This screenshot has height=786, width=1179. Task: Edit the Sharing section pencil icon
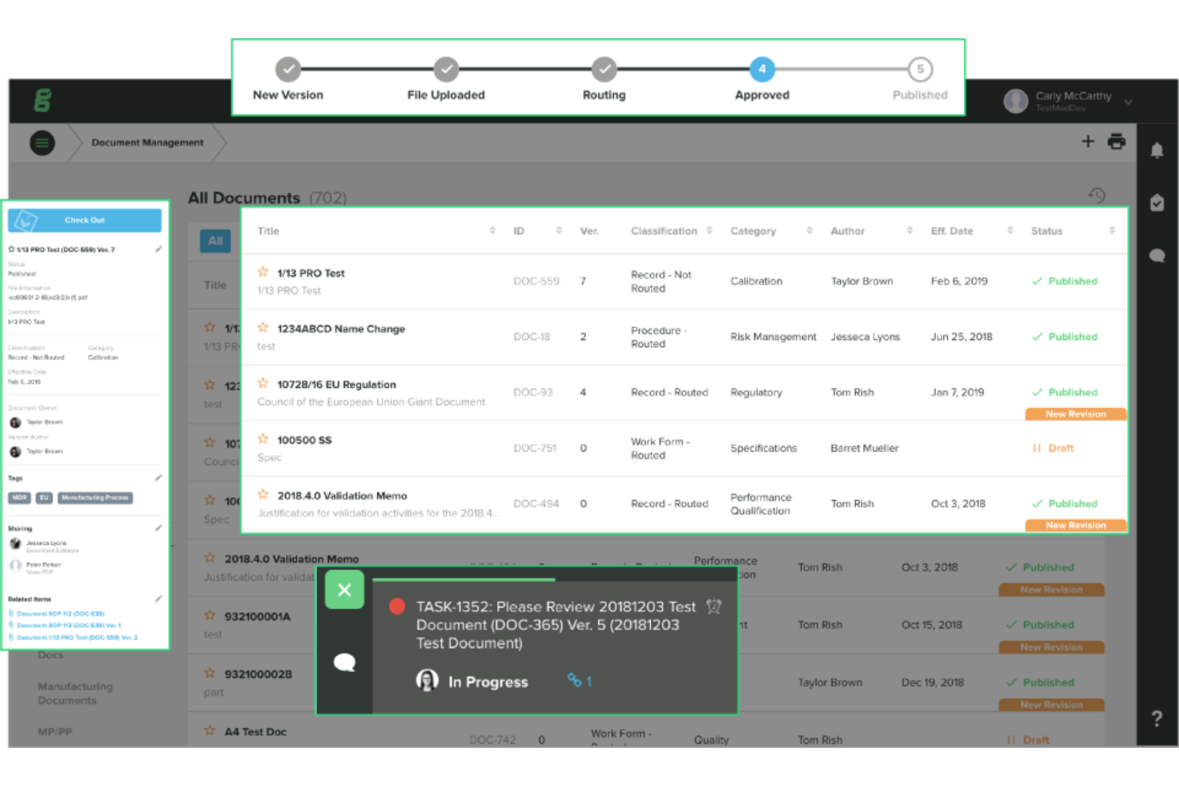(159, 528)
